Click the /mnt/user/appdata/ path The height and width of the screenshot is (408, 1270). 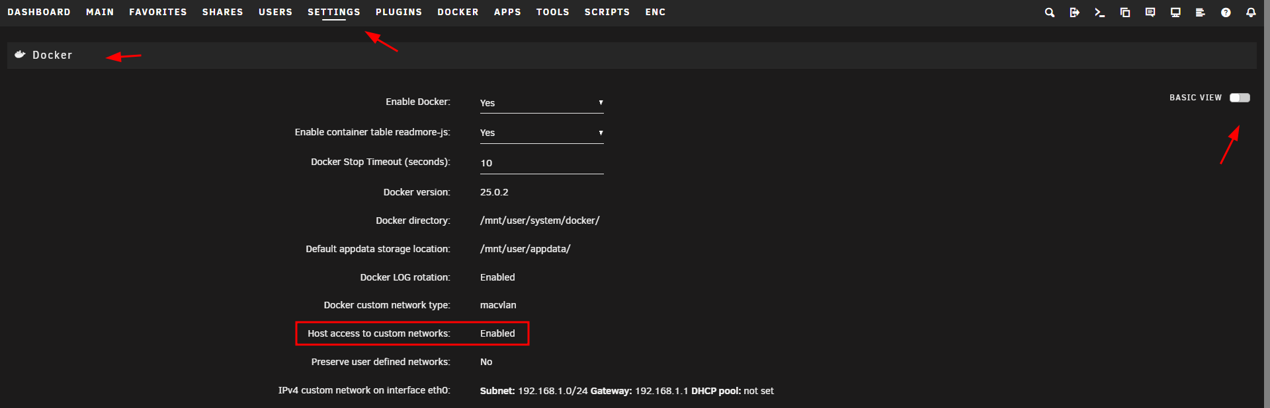click(525, 249)
